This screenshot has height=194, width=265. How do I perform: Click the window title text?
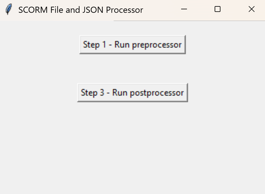pos(81,10)
